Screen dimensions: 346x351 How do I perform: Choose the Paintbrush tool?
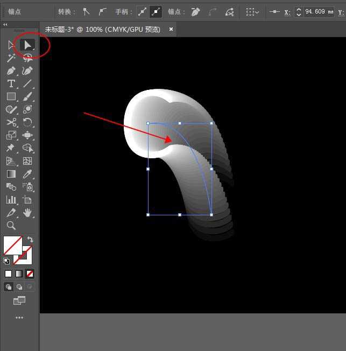click(27, 96)
